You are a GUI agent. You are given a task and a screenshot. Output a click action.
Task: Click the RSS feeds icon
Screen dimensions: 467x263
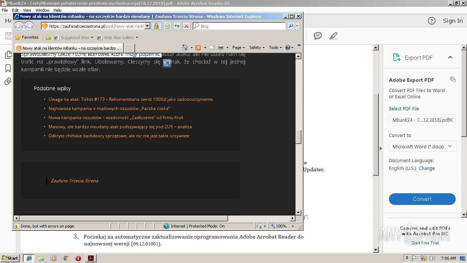pyautogui.click(x=198, y=47)
